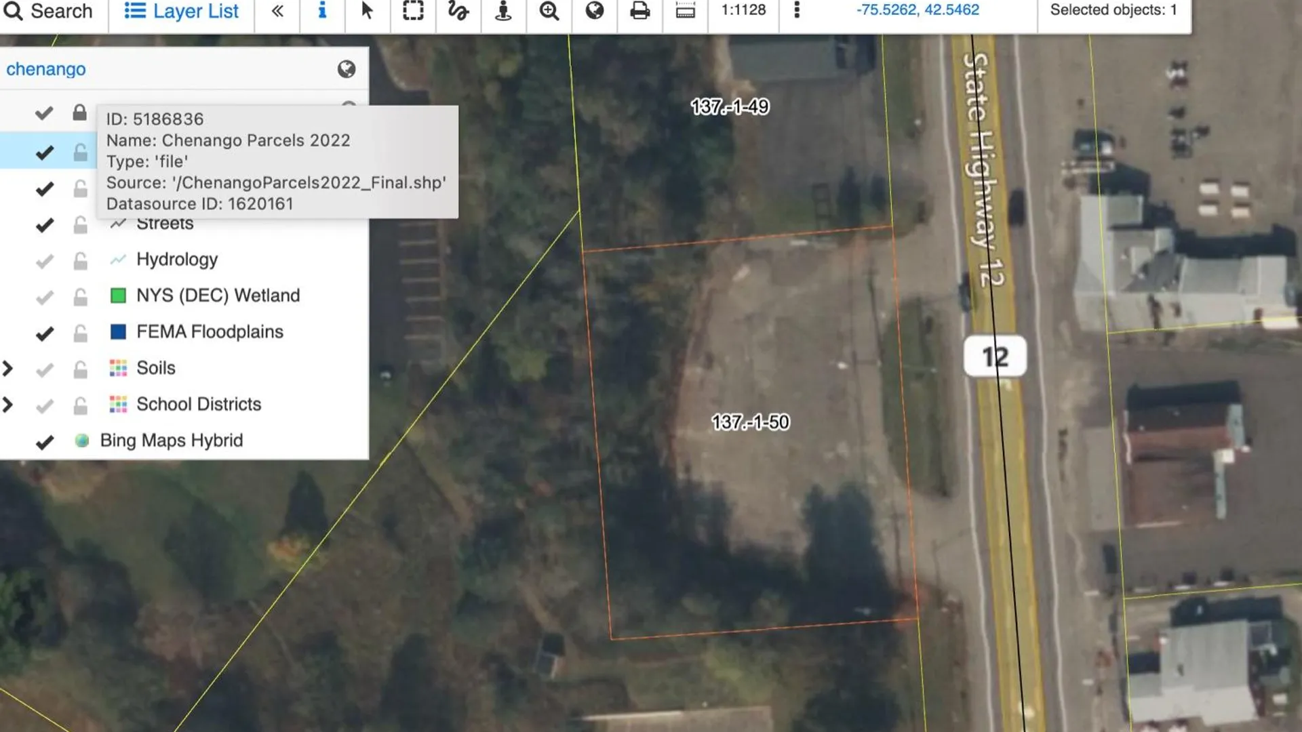Click the NYS (DEC) Wetland green swatch
This screenshot has width=1302, height=732.
[119, 296]
